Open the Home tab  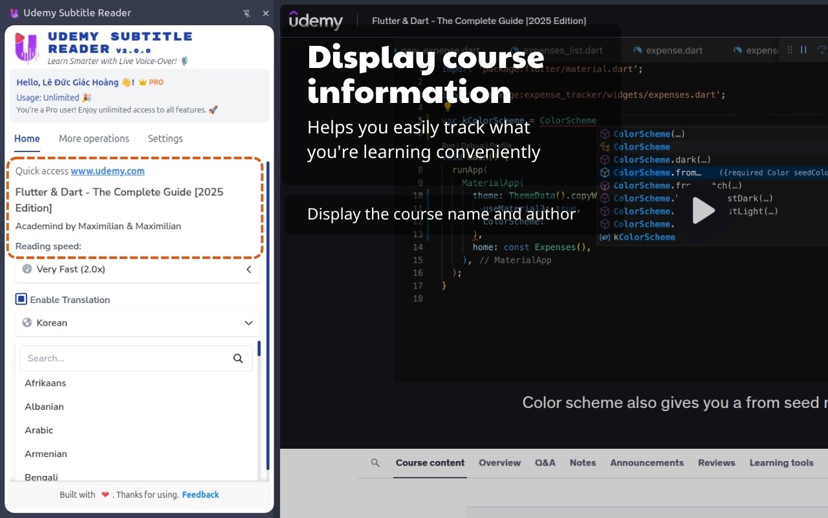27,139
